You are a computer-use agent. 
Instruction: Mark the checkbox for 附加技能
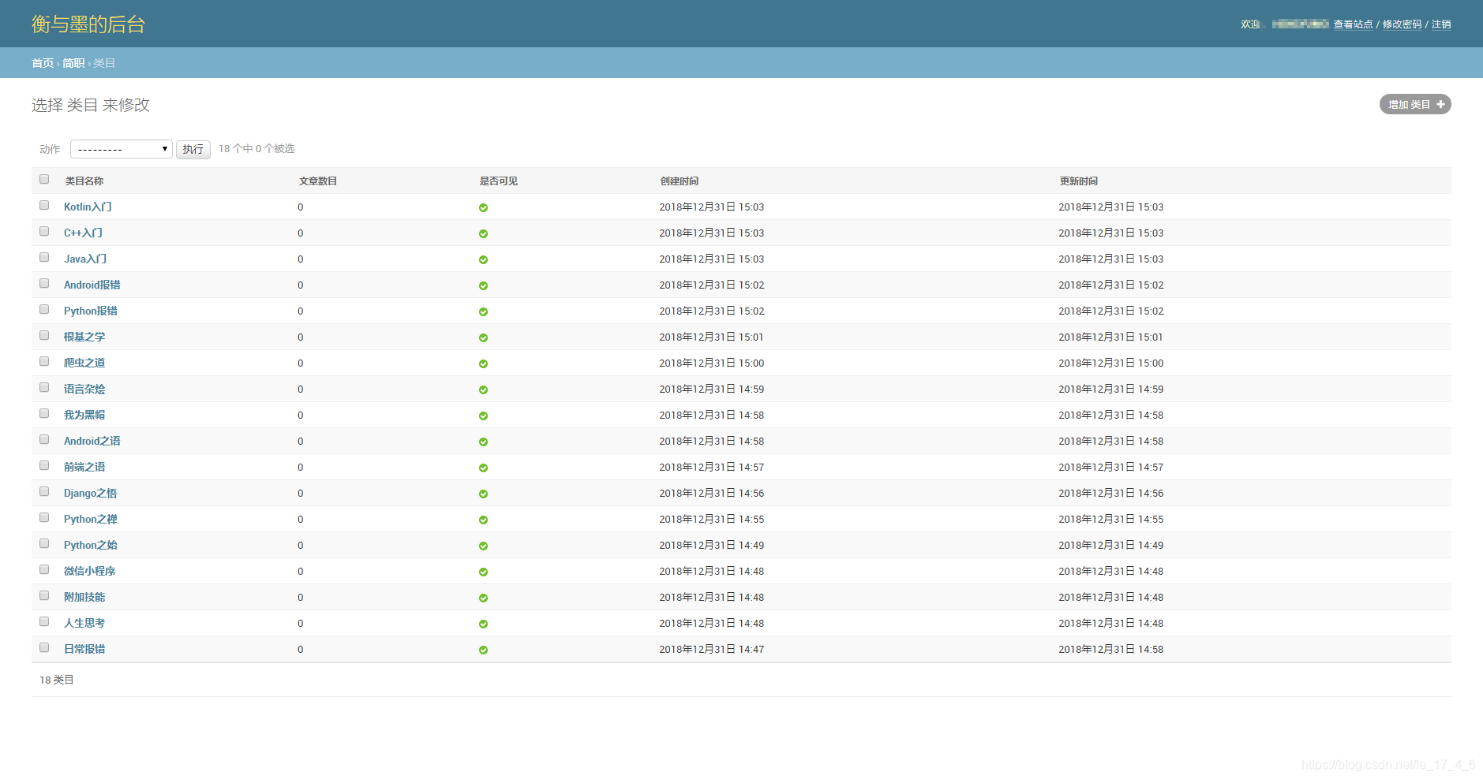pyautogui.click(x=44, y=595)
